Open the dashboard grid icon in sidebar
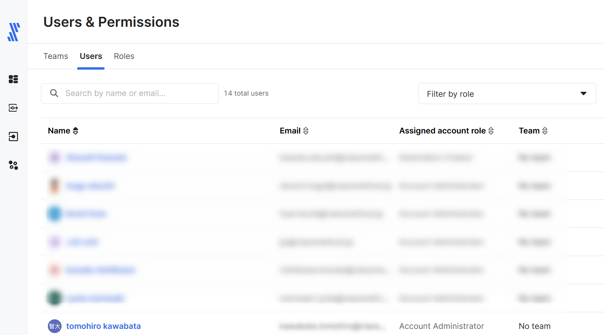This screenshot has height=335, width=604. tap(13, 79)
